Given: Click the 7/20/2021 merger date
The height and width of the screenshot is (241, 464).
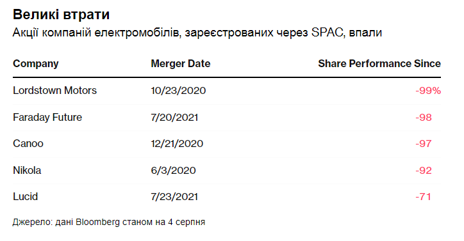Looking at the screenshot, I should 174,117.
